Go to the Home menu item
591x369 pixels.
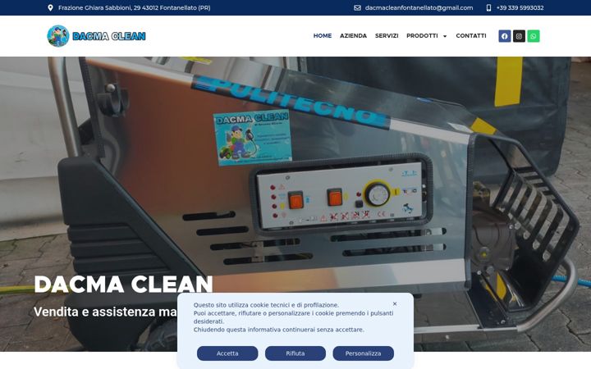point(323,36)
